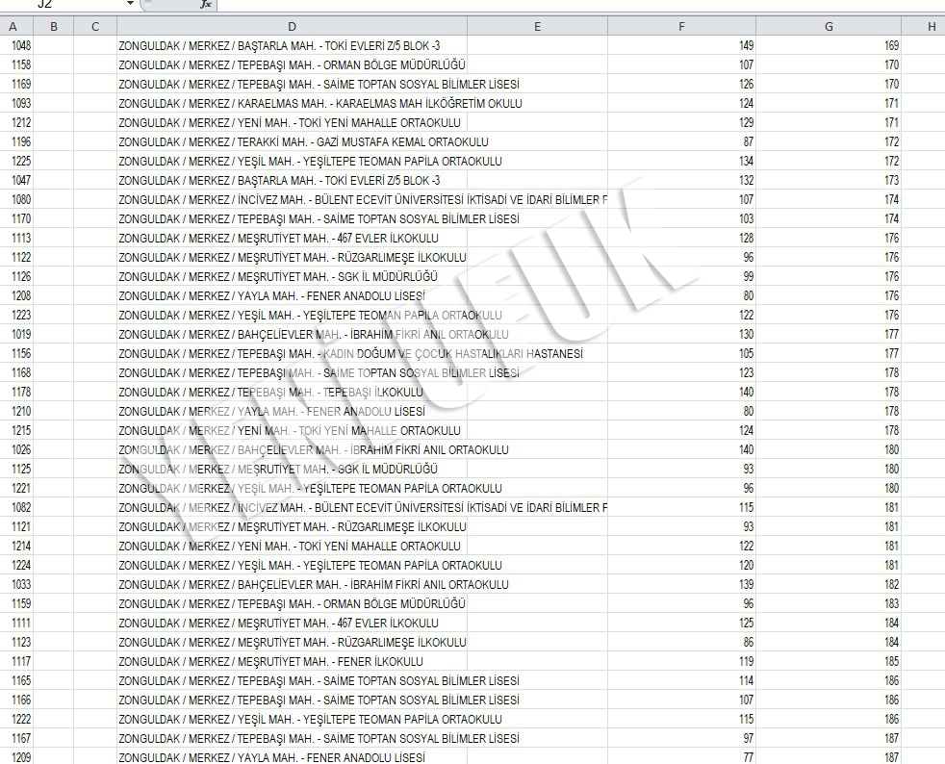This screenshot has width=945, height=764.
Task: Select column B header
Action: [53, 27]
